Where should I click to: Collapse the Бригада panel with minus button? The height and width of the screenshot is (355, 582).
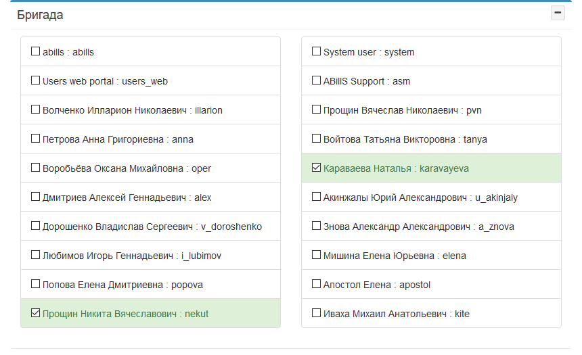[x=558, y=13]
